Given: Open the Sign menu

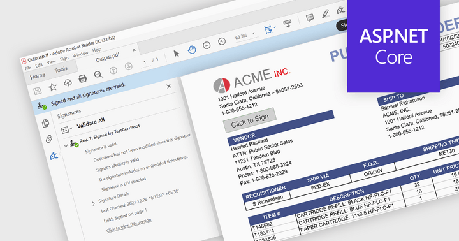Looking at the screenshot, I should tap(64, 59).
